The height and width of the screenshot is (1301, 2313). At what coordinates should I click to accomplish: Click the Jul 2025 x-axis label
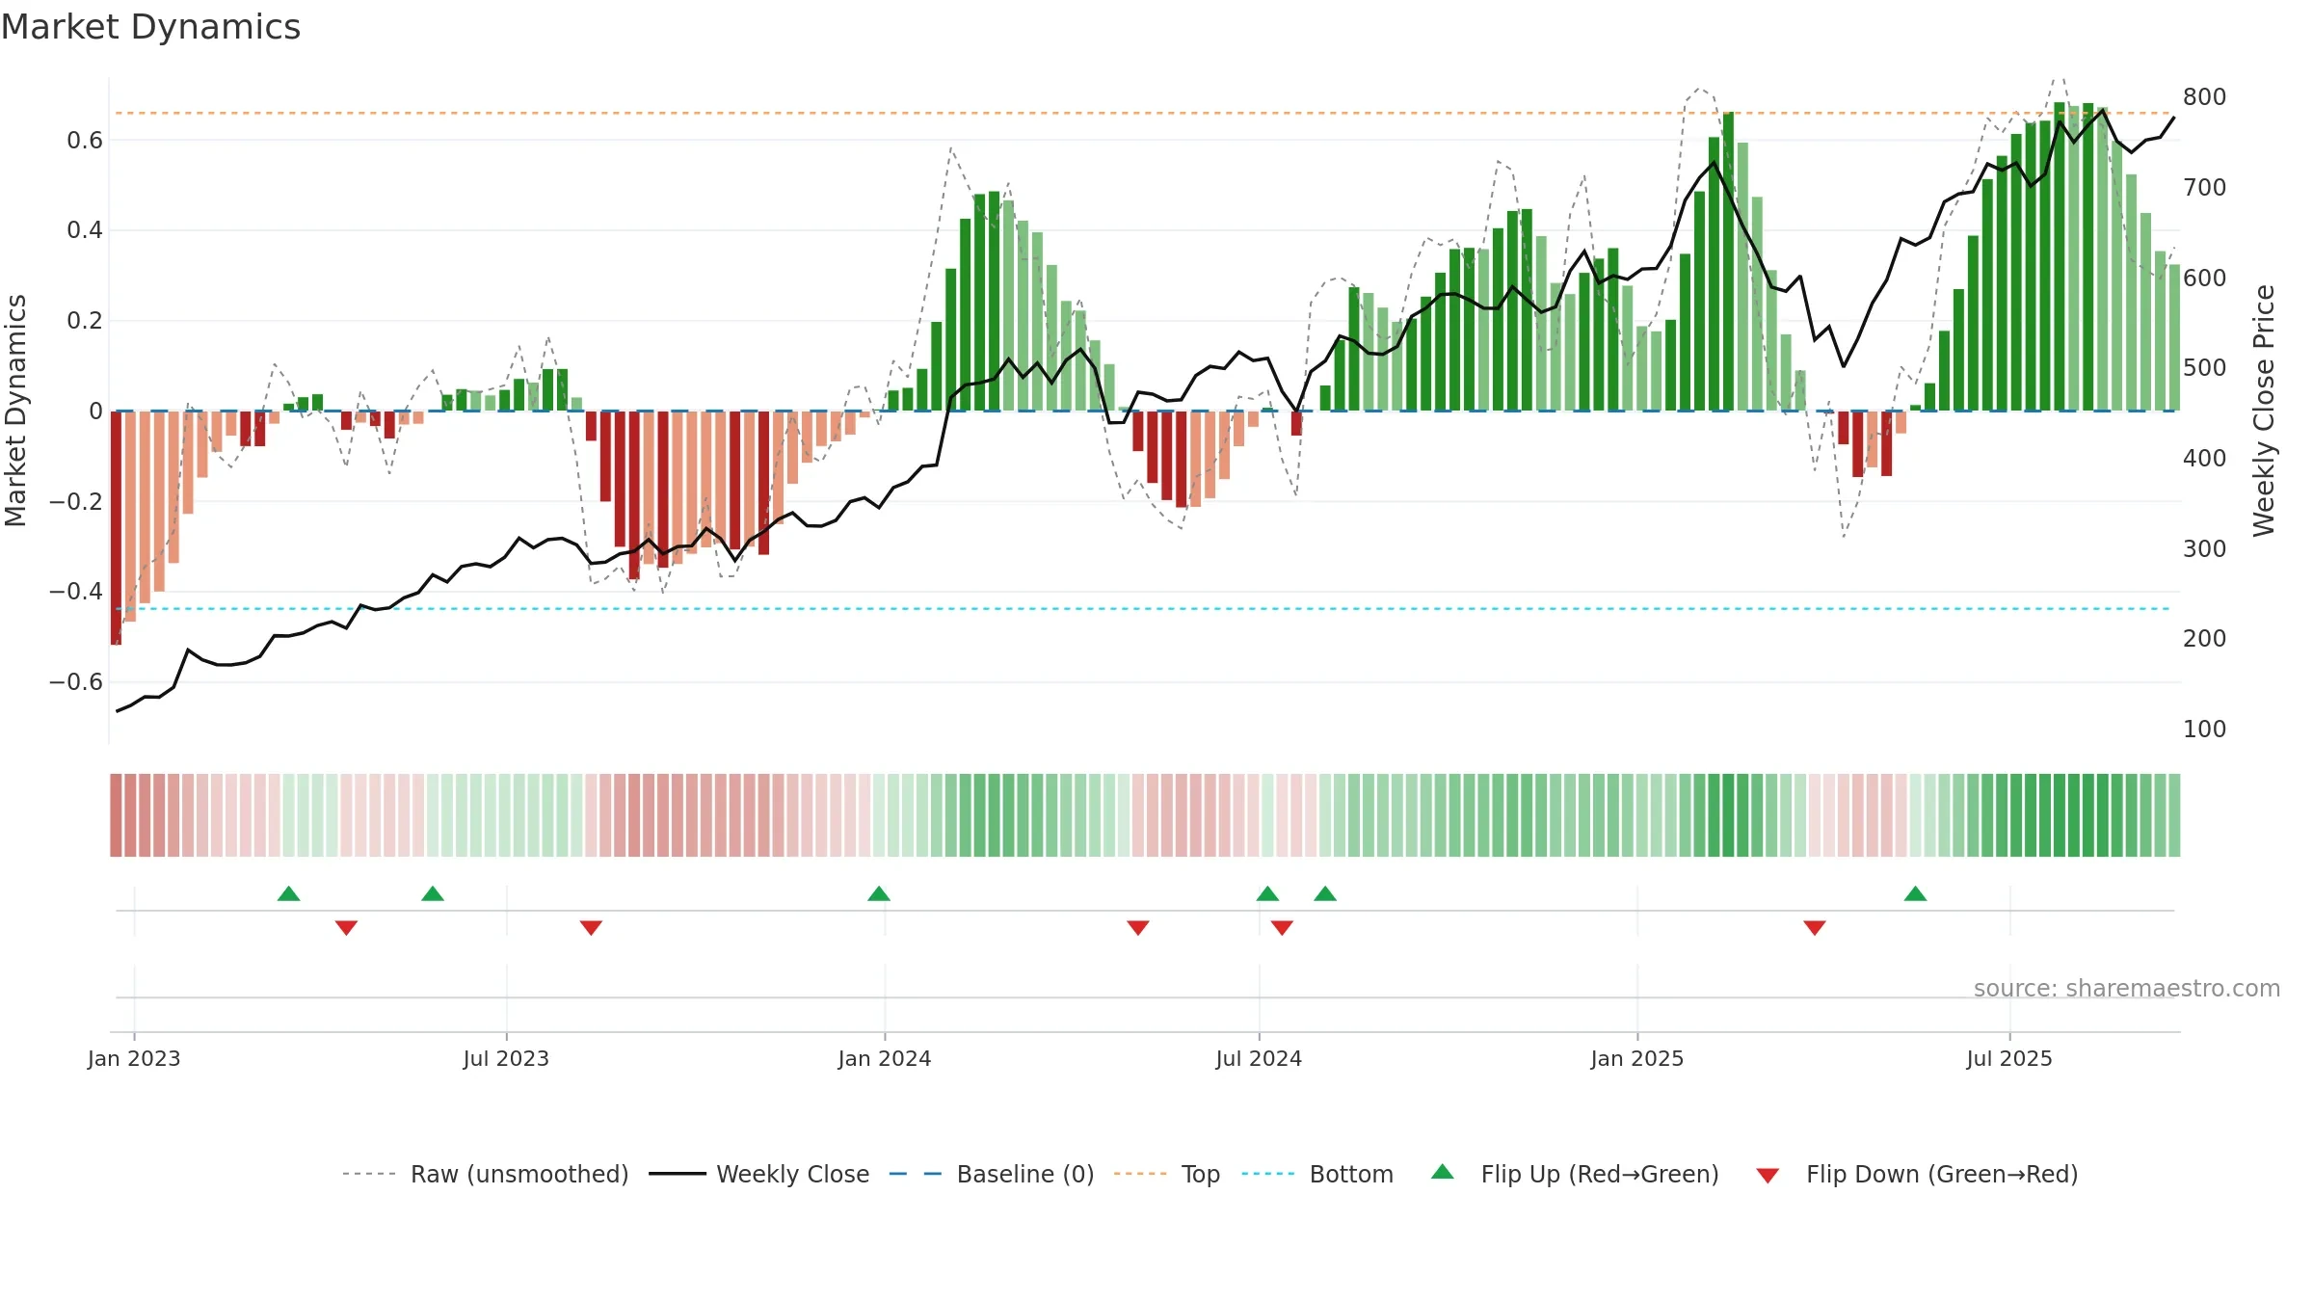point(2009,1058)
